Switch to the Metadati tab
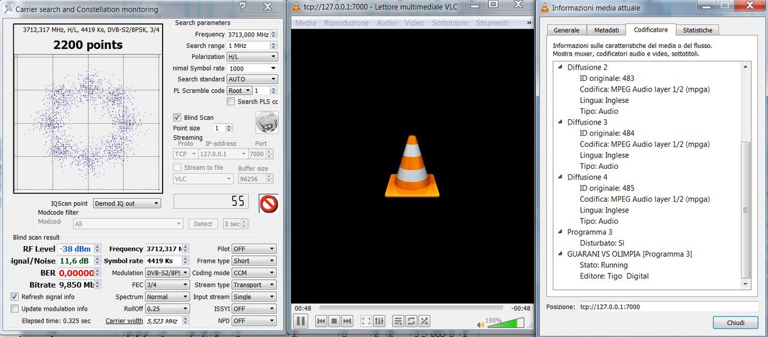 coord(606,30)
